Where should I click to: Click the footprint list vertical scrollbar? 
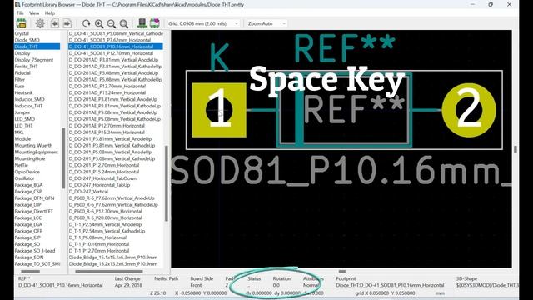click(x=167, y=183)
